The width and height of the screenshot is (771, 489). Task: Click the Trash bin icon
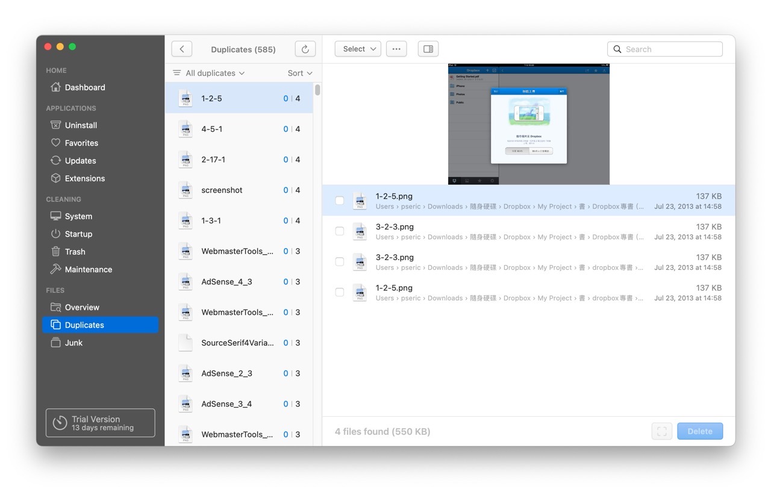pos(55,252)
